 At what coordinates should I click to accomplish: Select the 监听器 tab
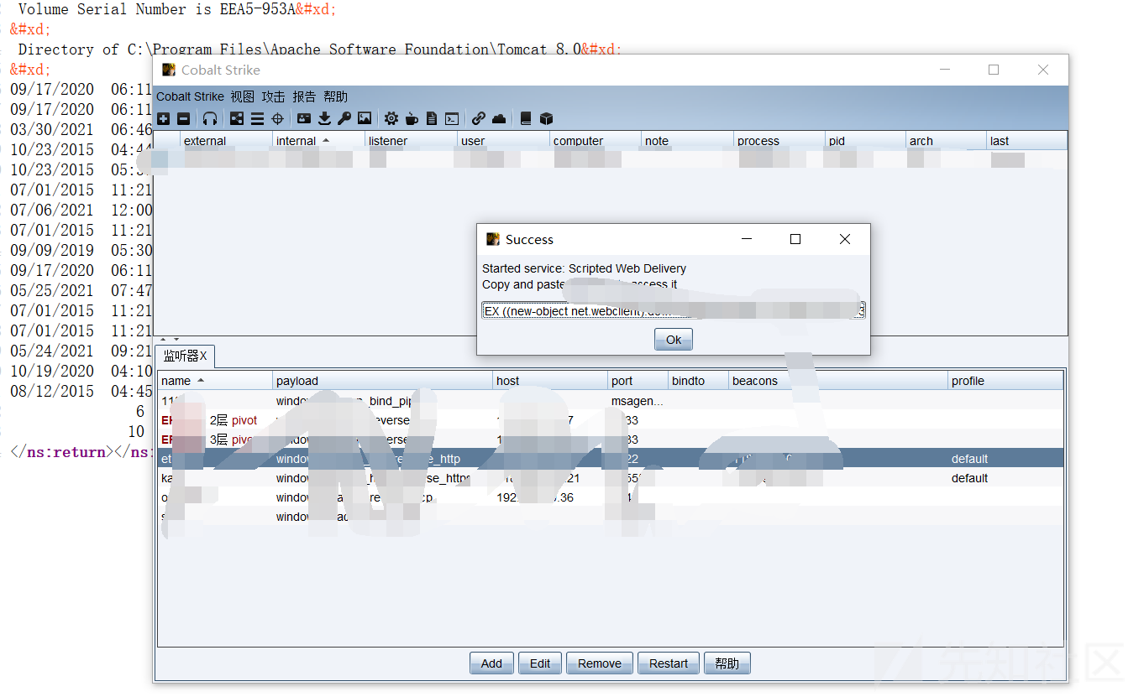[x=185, y=356]
